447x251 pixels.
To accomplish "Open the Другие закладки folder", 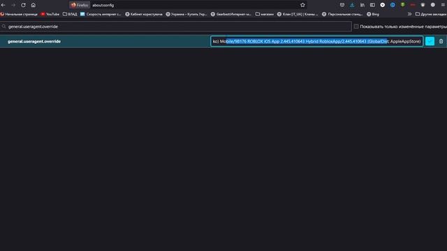I will (x=431, y=14).
